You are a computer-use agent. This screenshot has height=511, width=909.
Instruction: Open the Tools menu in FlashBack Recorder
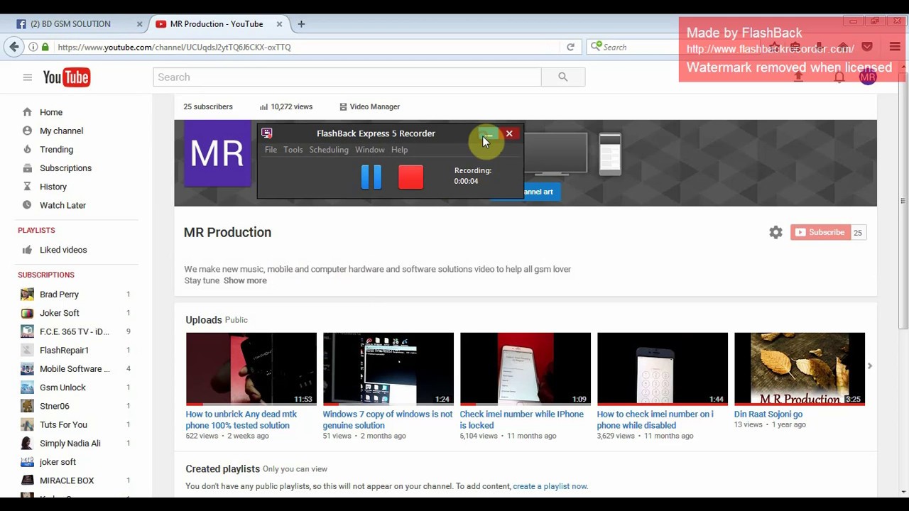(293, 150)
